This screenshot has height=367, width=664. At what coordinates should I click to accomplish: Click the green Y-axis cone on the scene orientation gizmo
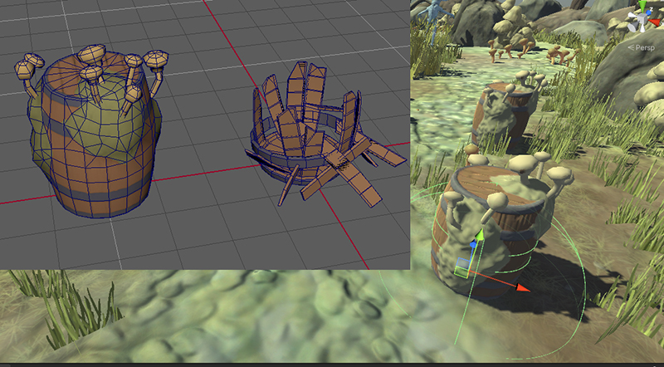[x=642, y=7]
